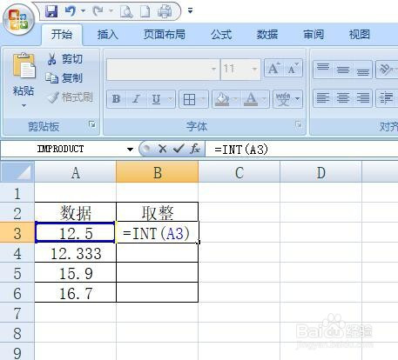The height and width of the screenshot is (360, 398).
Task: Click 剪切 to cut the selection
Action: [x=64, y=59]
